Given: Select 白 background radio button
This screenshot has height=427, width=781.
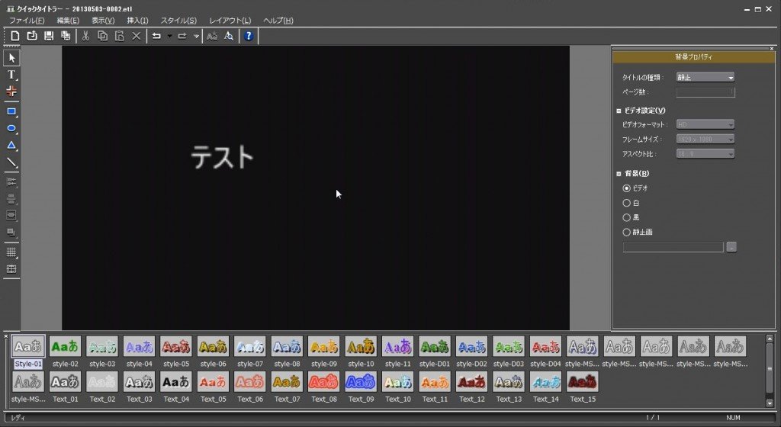Looking at the screenshot, I should [x=627, y=203].
